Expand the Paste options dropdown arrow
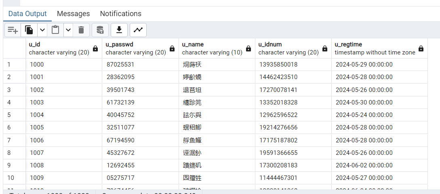440x194 pixels. point(68,30)
